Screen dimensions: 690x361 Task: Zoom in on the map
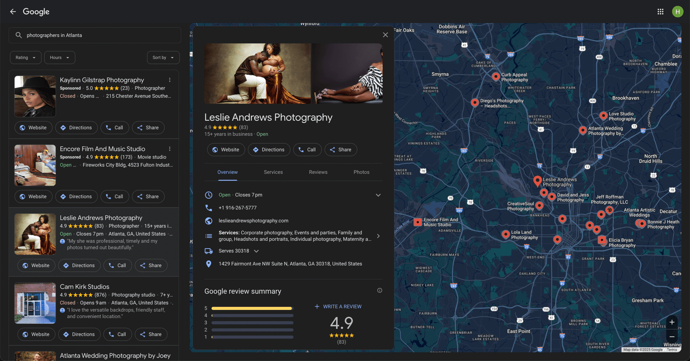click(671, 322)
